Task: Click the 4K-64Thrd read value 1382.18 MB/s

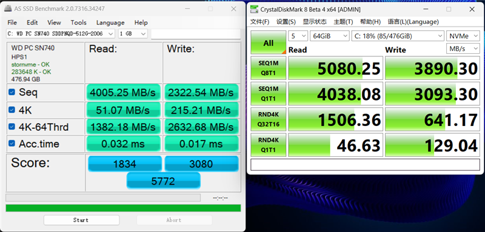Action: tap(124, 127)
